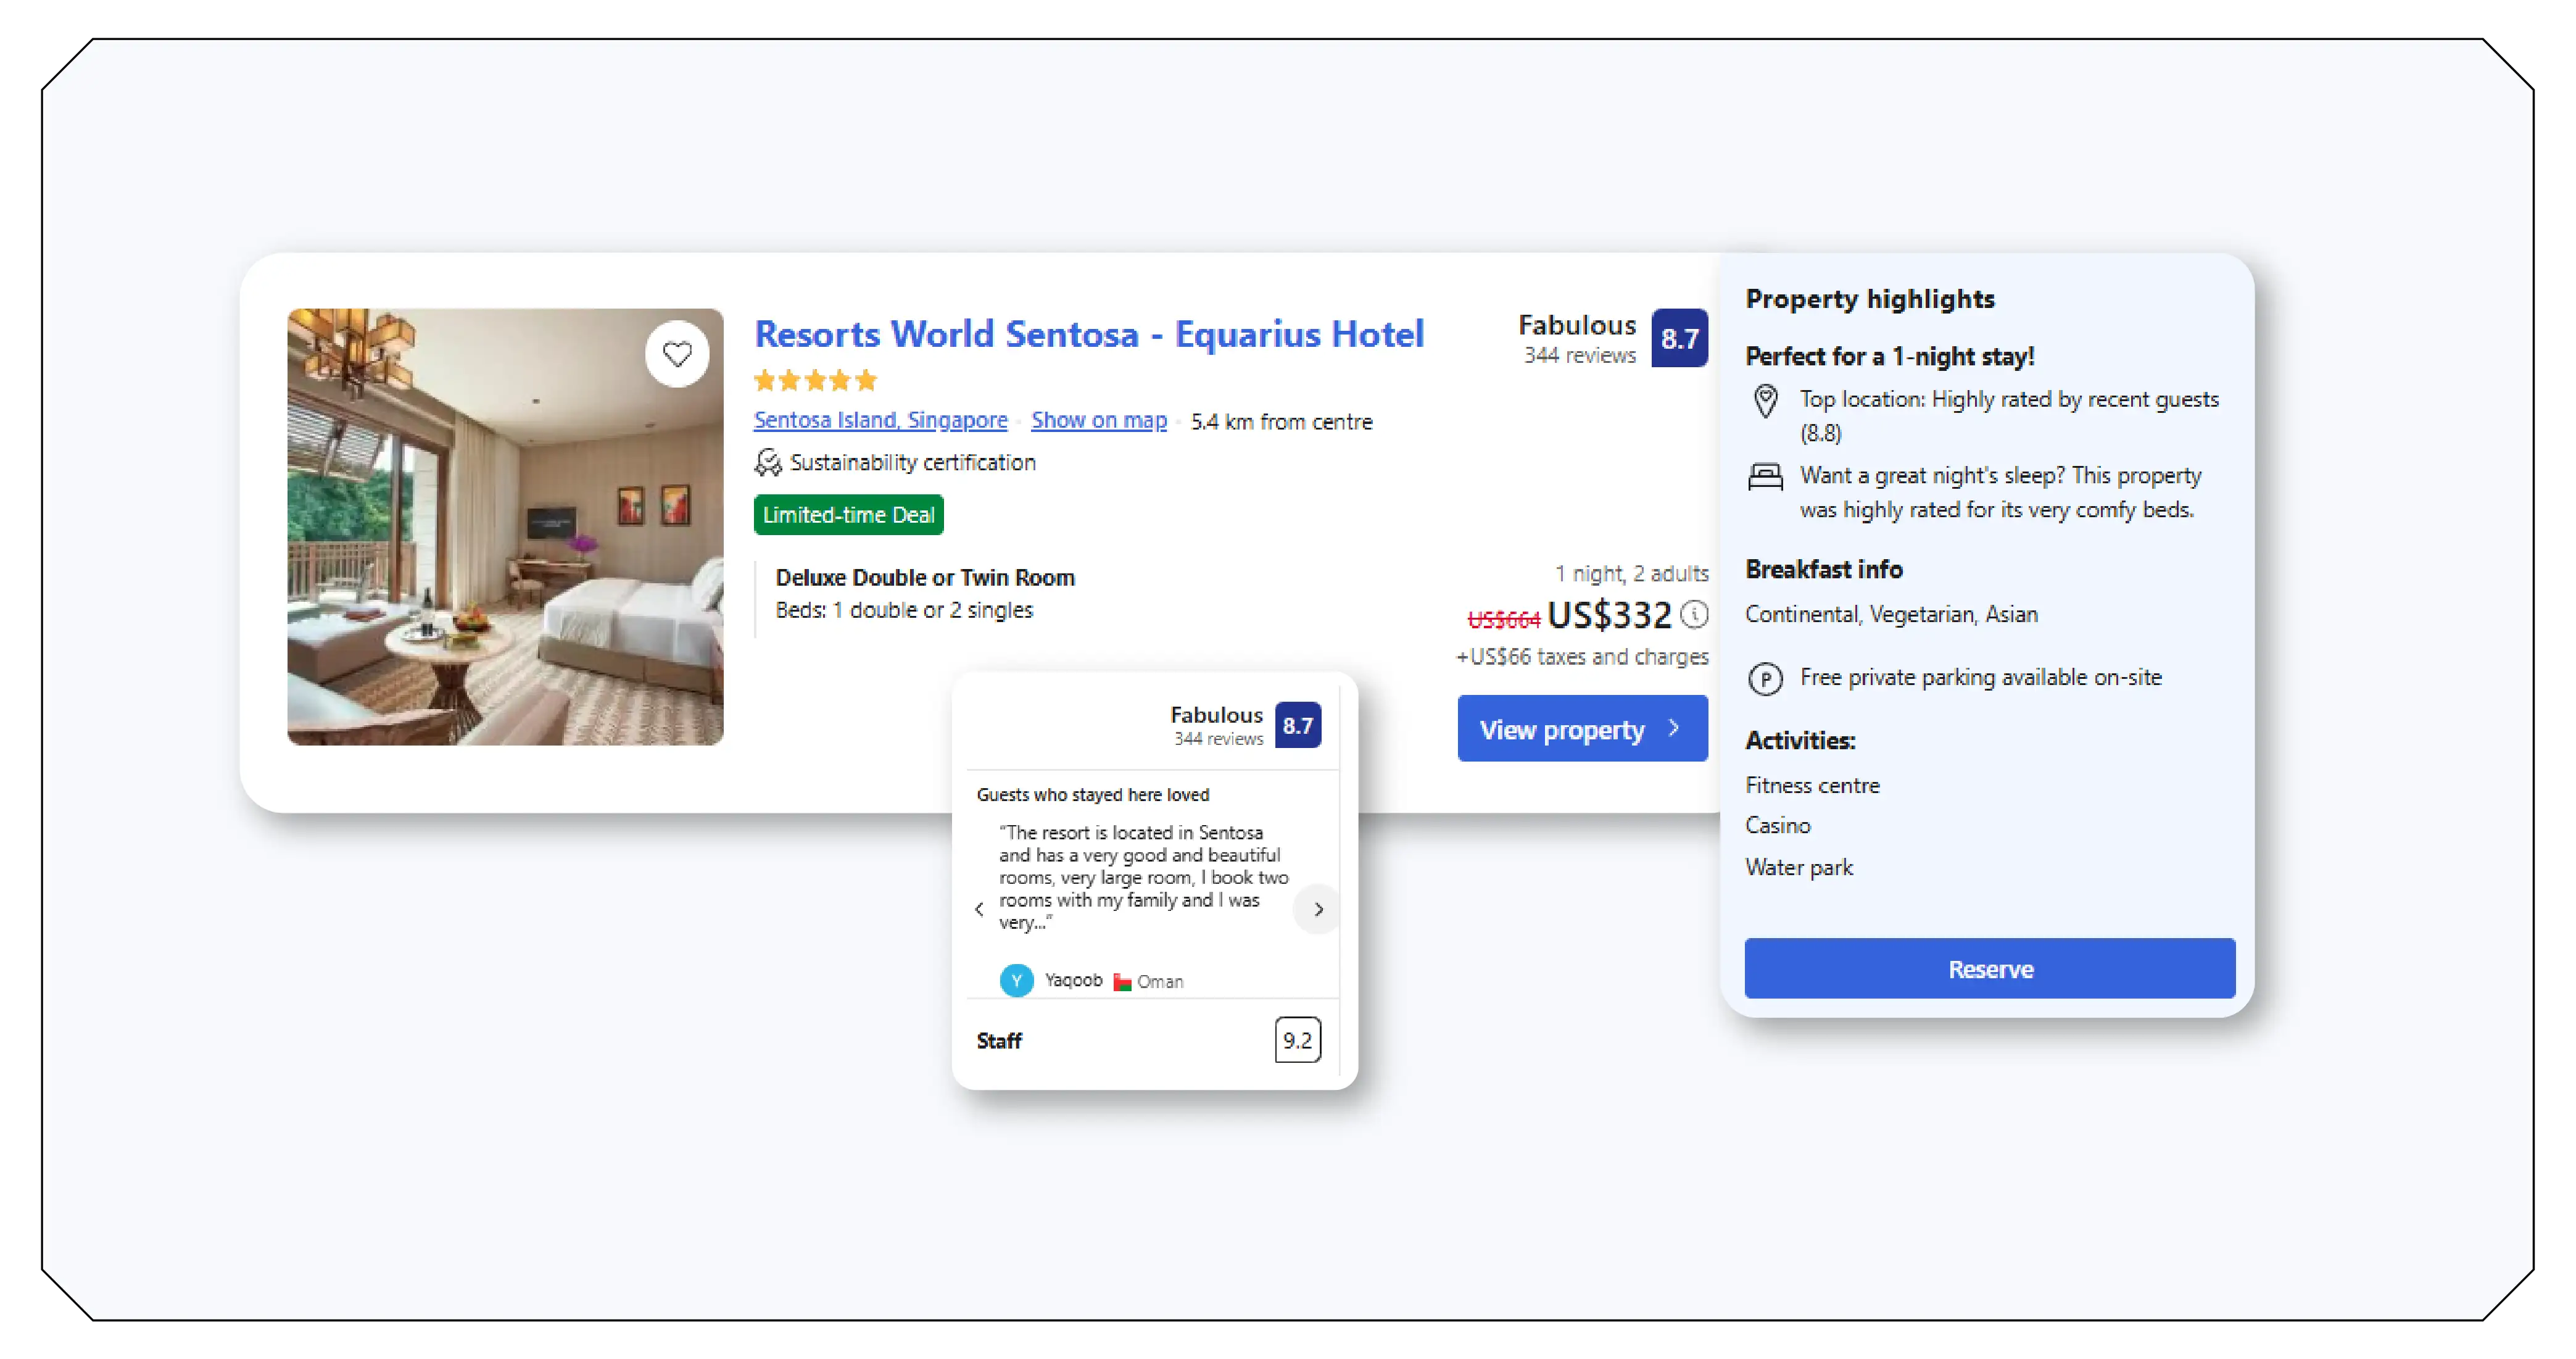Click the parking P icon
Screen dimensions: 2576x1359
1765,679
